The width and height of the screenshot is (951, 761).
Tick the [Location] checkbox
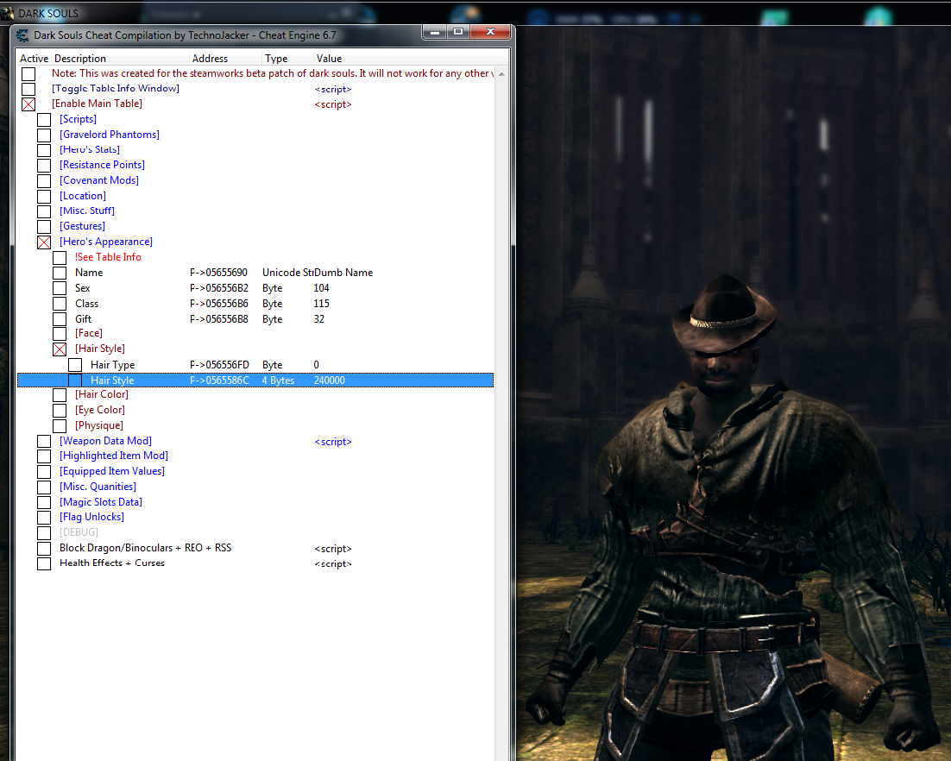pyautogui.click(x=44, y=197)
